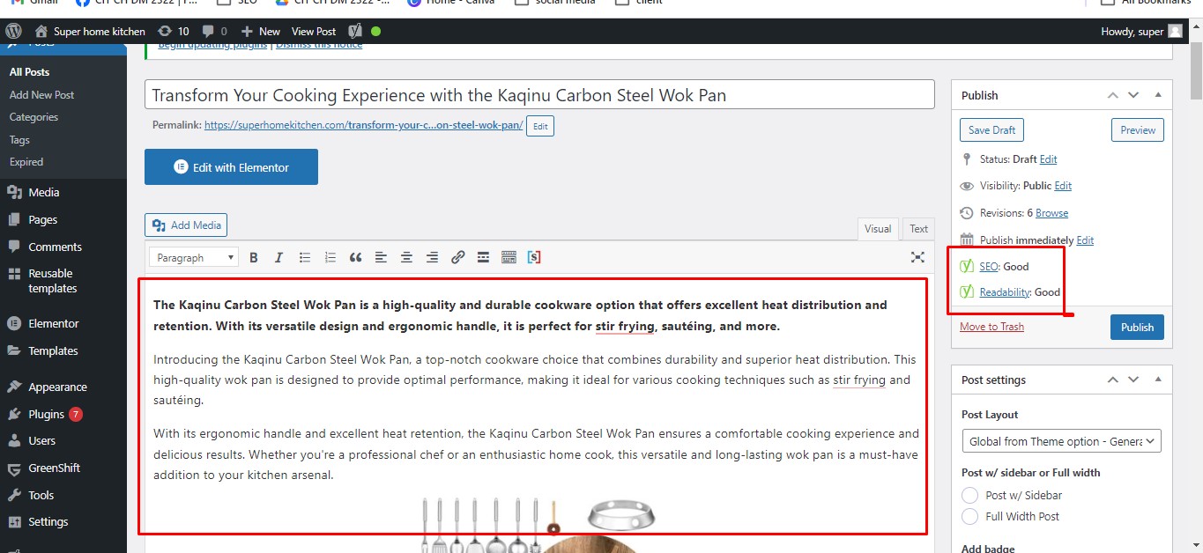The height and width of the screenshot is (553, 1203).
Task: Click the Add Media button
Action: pos(185,225)
